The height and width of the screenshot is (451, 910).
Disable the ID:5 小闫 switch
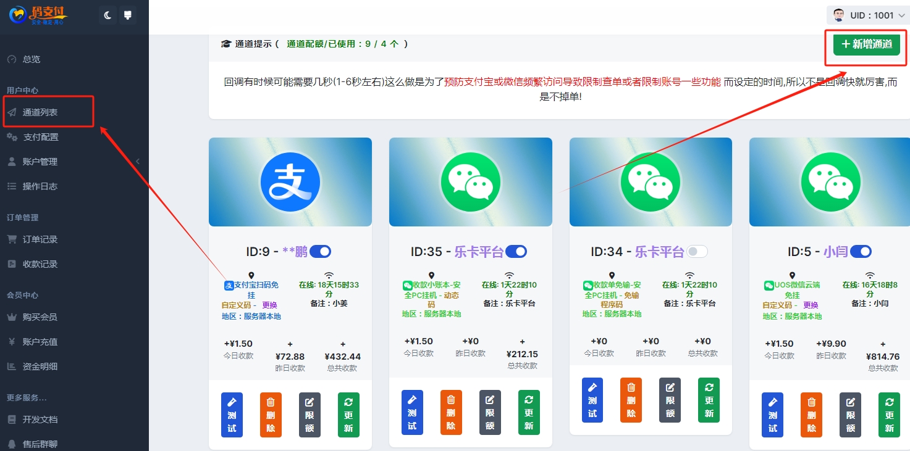coord(861,251)
